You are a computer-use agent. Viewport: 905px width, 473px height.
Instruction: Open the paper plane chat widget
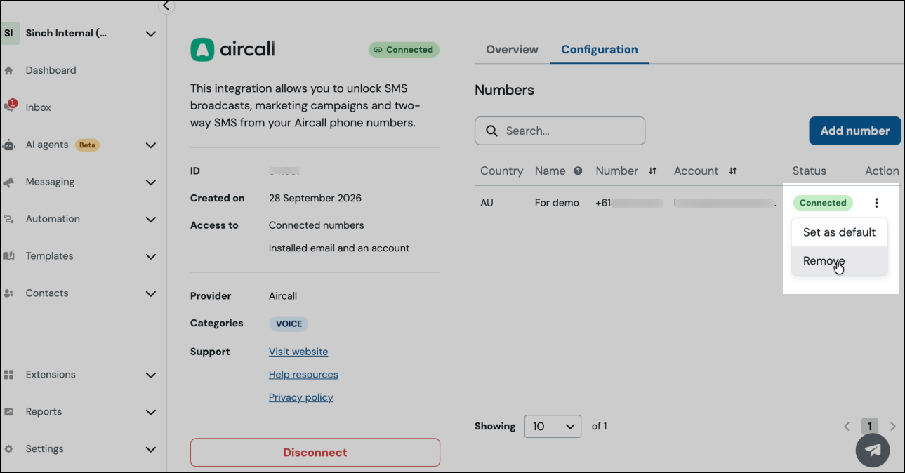click(873, 450)
